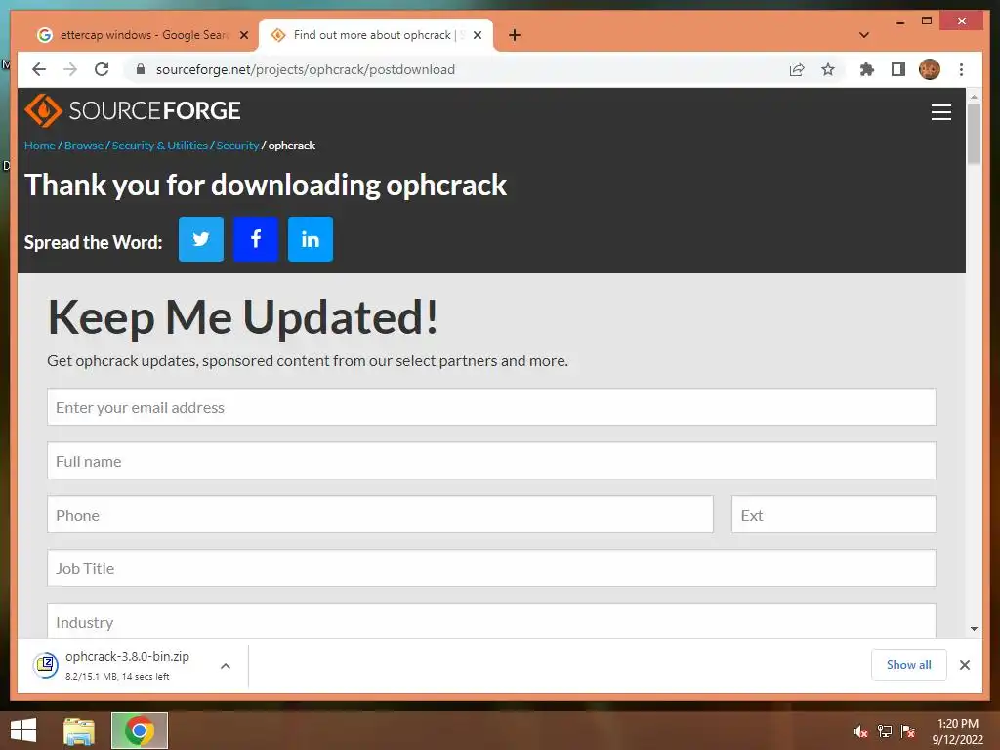Click the Industry field
The width and height of the screenshot is (1000, 750).
(x=491, y=620)
